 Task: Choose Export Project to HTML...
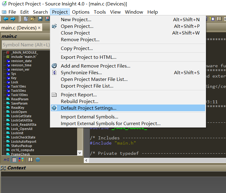(128, 57)
